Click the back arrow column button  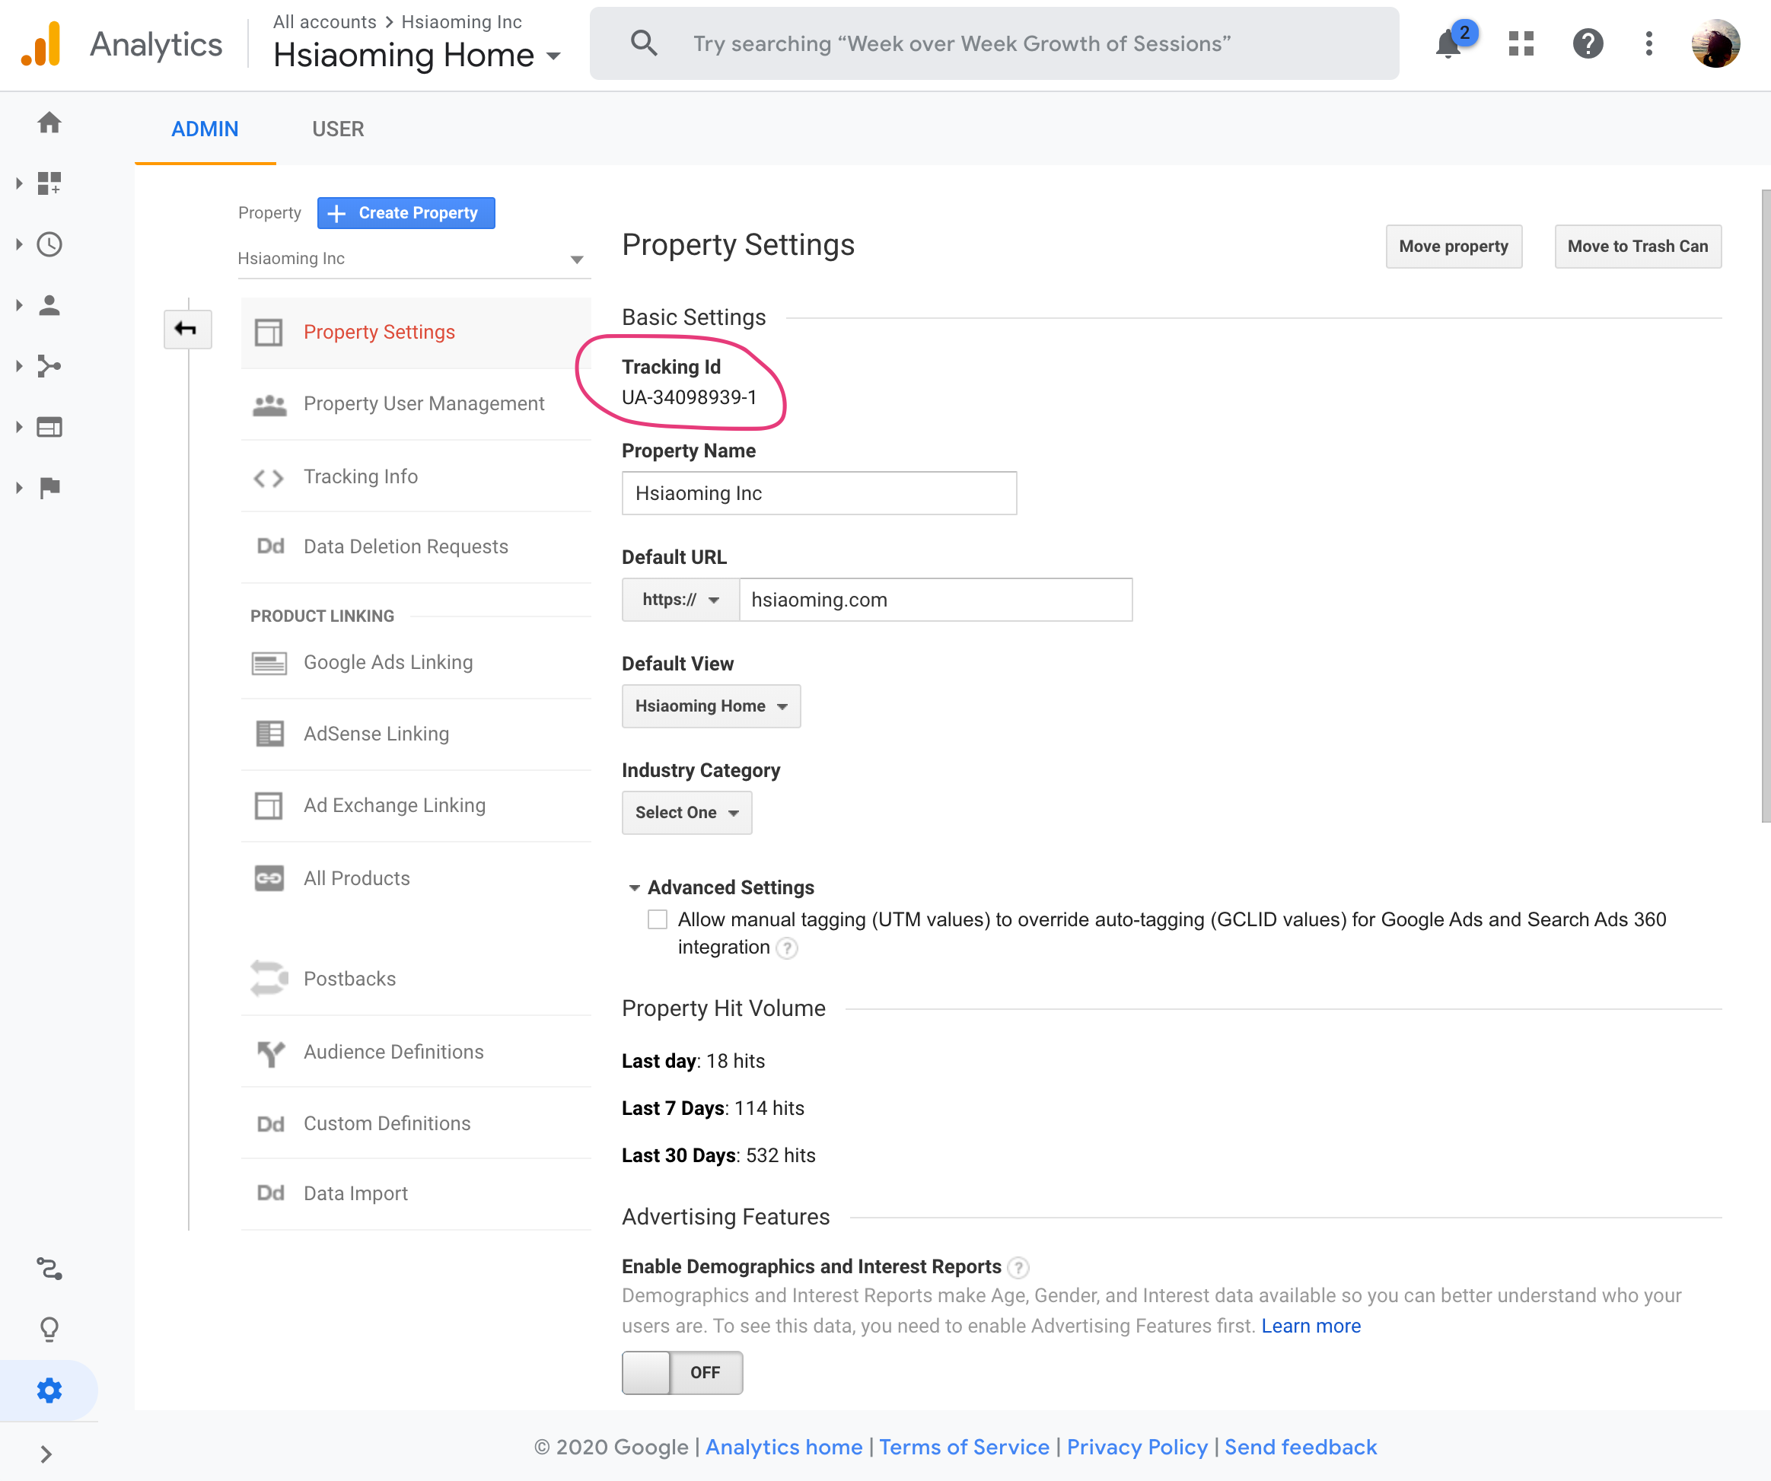click(186, 329)
